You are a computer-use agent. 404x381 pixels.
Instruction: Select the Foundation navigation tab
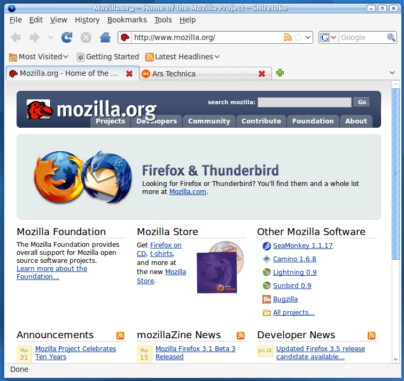313,121
